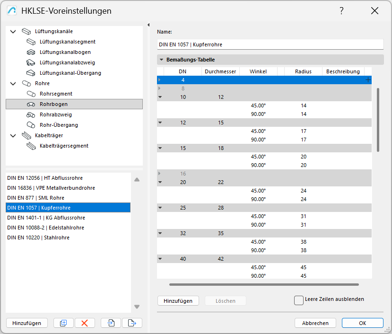The width and height of the screenshot is (392, 334).
Task: Expand the DN 8 table row
Action: [x=159, y=88]
